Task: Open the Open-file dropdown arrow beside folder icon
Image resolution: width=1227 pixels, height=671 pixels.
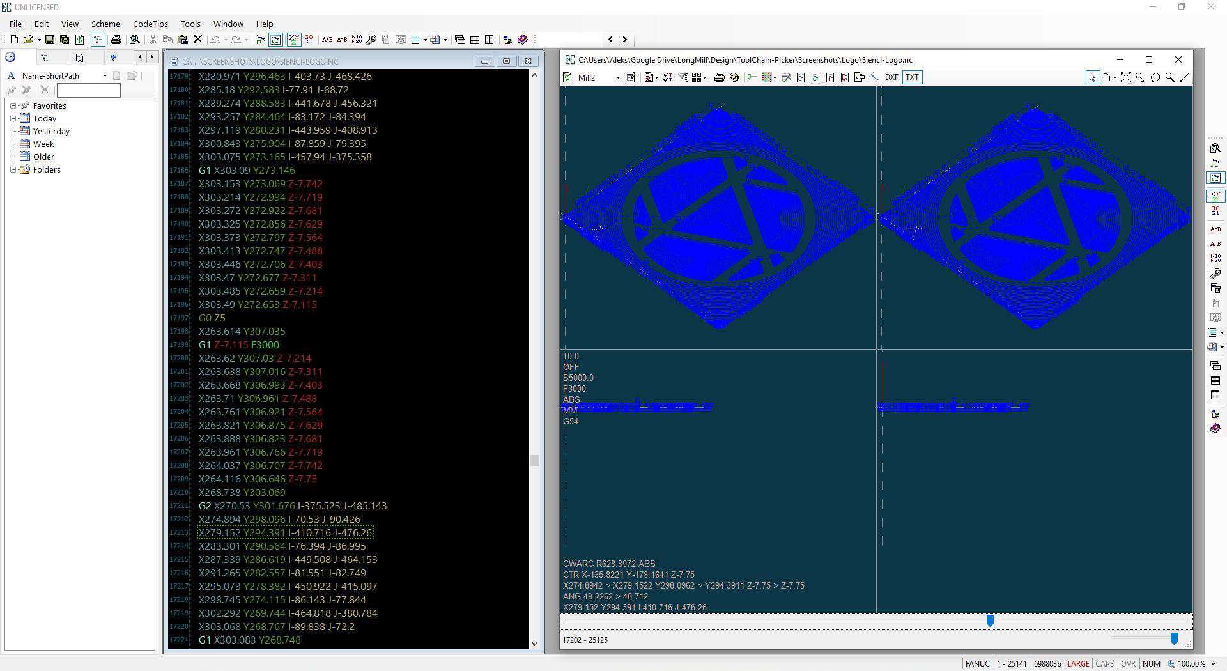Action: click(x=39, y=40)
